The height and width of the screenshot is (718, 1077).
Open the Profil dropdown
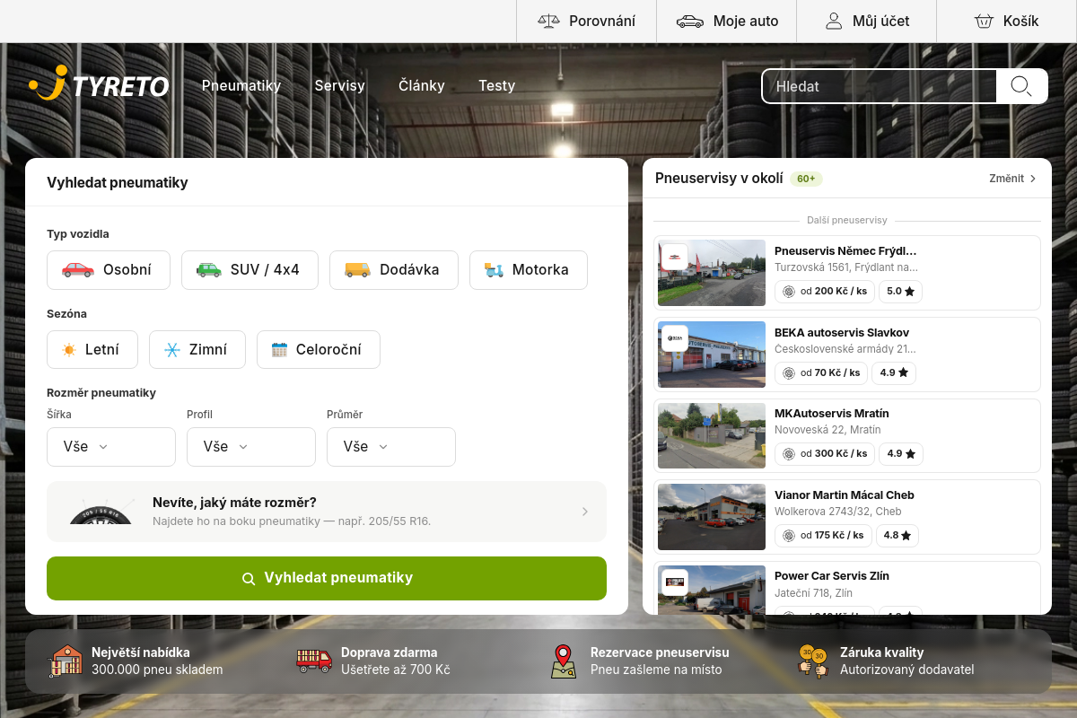[251, 447]
